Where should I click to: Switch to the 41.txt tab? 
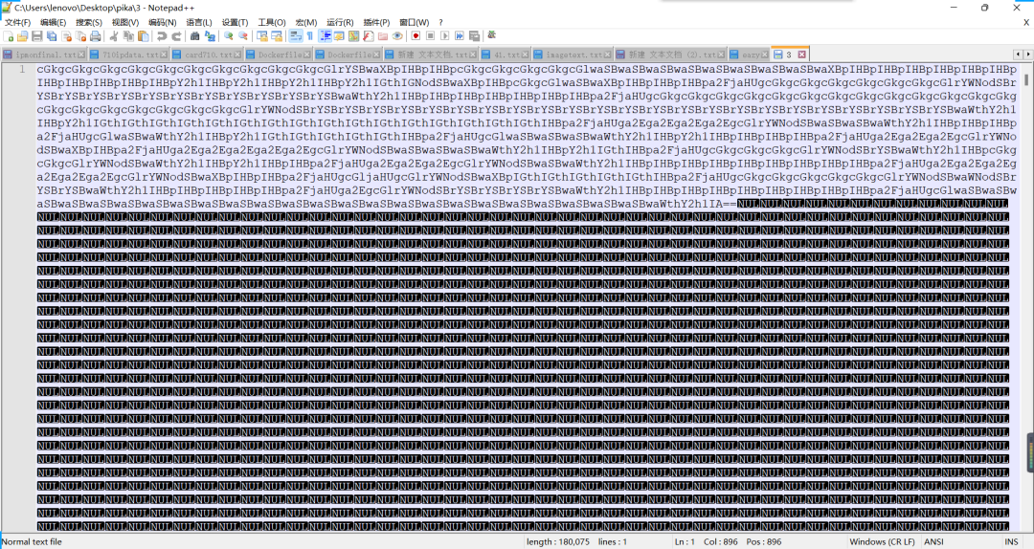point(506,55)
